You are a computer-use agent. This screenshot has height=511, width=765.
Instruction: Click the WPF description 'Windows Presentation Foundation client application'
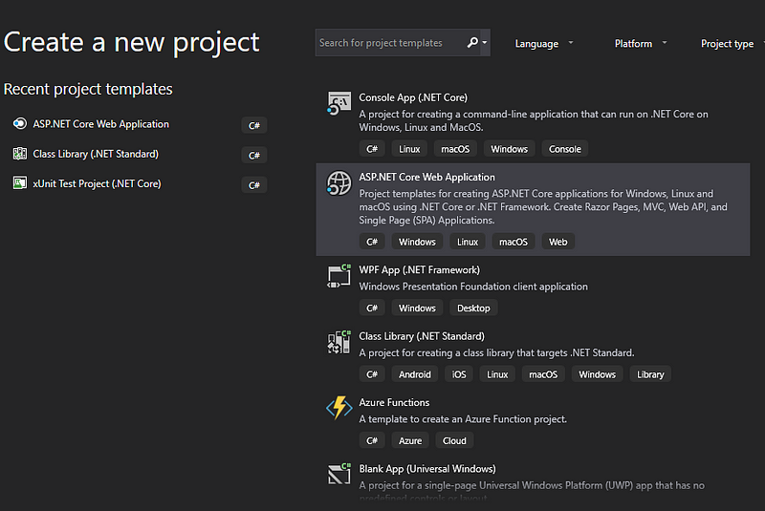(x=473, y=287)
